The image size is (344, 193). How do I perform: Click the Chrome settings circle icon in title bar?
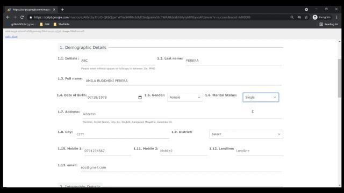[306, 10]
